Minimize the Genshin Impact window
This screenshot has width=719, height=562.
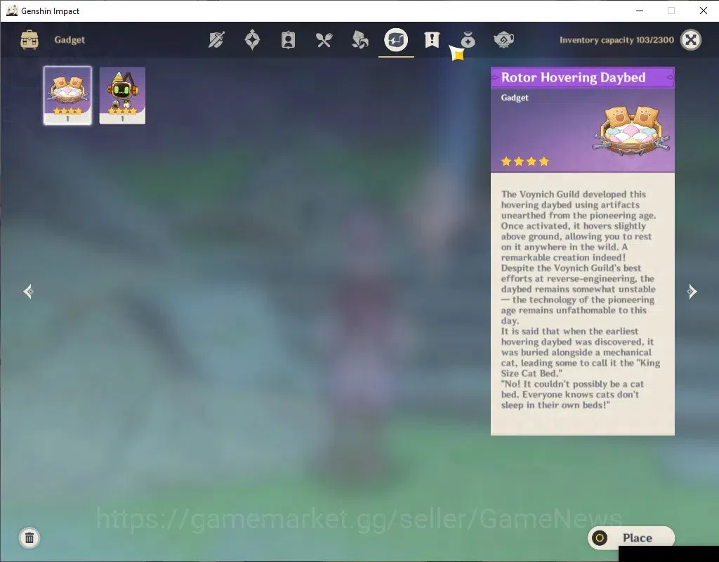(x=640, y=11)
